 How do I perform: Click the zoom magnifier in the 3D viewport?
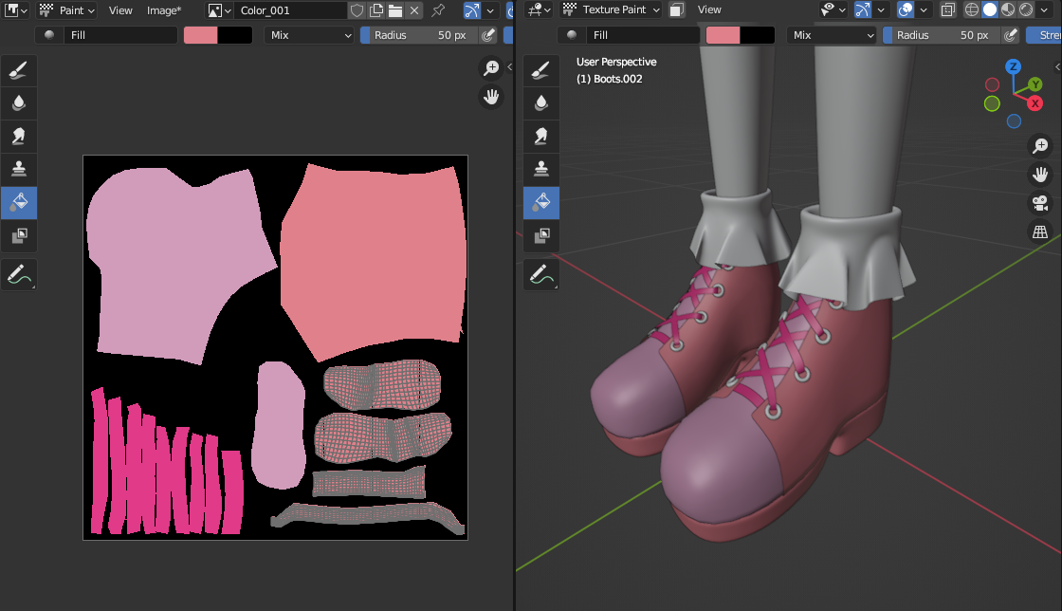[x=1040, y=146]
